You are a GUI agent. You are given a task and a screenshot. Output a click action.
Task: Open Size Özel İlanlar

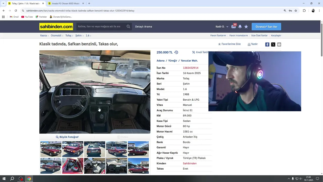[259, 36]
